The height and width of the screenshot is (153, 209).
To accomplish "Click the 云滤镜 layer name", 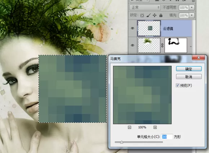I will click(168, 29).
